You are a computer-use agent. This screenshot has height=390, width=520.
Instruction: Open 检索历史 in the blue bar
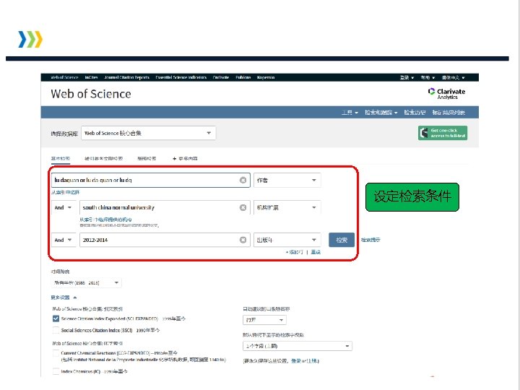415,113
